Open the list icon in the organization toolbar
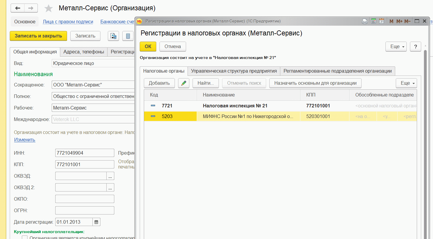Viewport: 433px width, 239px height. (128, 36)
